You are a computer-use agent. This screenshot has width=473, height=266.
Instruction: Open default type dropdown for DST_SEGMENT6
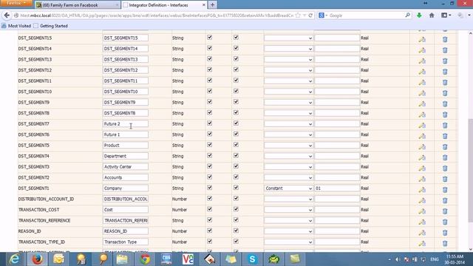[288, 134]
